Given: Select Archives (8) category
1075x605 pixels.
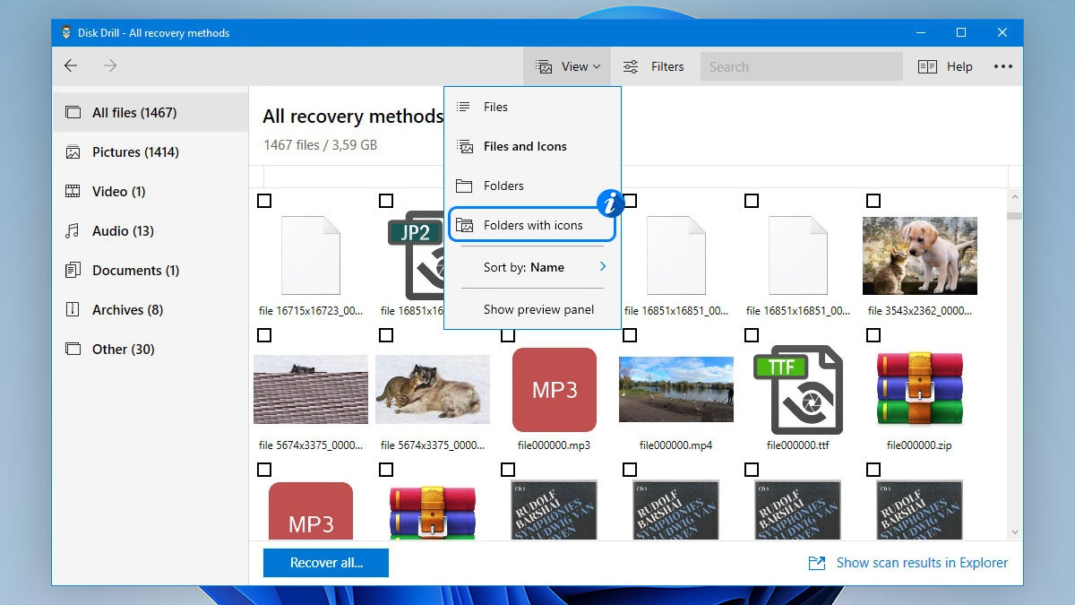Looking at the screenshot, I should (x=150, y=310).
